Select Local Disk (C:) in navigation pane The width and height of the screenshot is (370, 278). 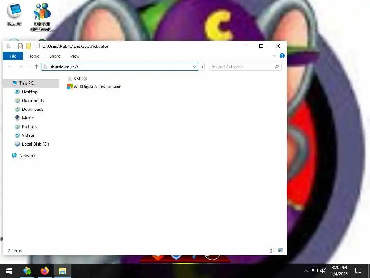[35, 144]
